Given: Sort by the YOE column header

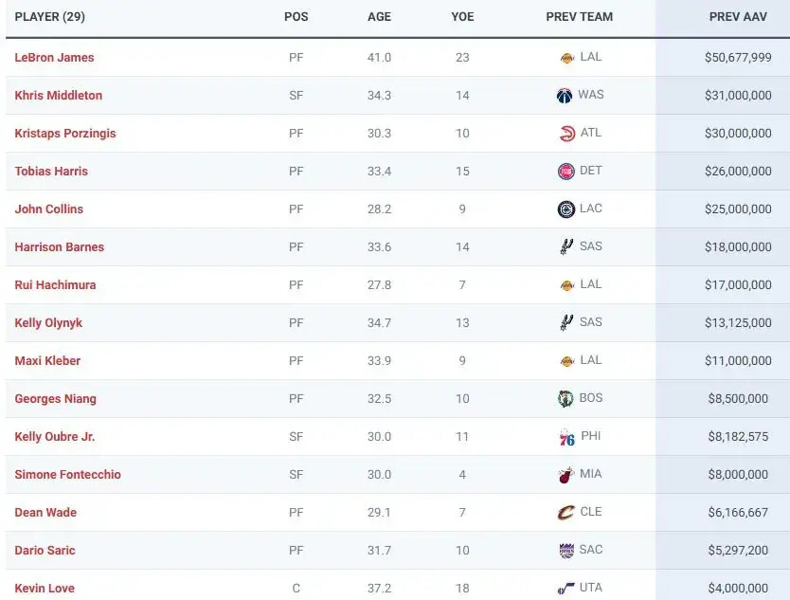Looking at the screenshot, I should [462, 17].
